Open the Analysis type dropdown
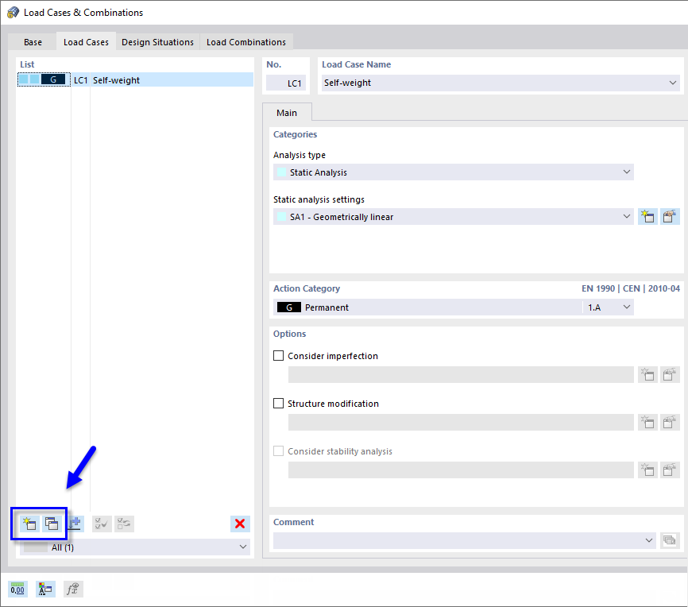Image resolution: width=688 pixels, height=607 pixels. point(453,172)
